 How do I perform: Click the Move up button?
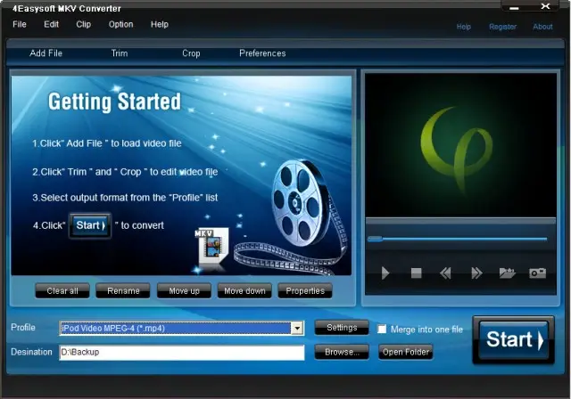184,290
